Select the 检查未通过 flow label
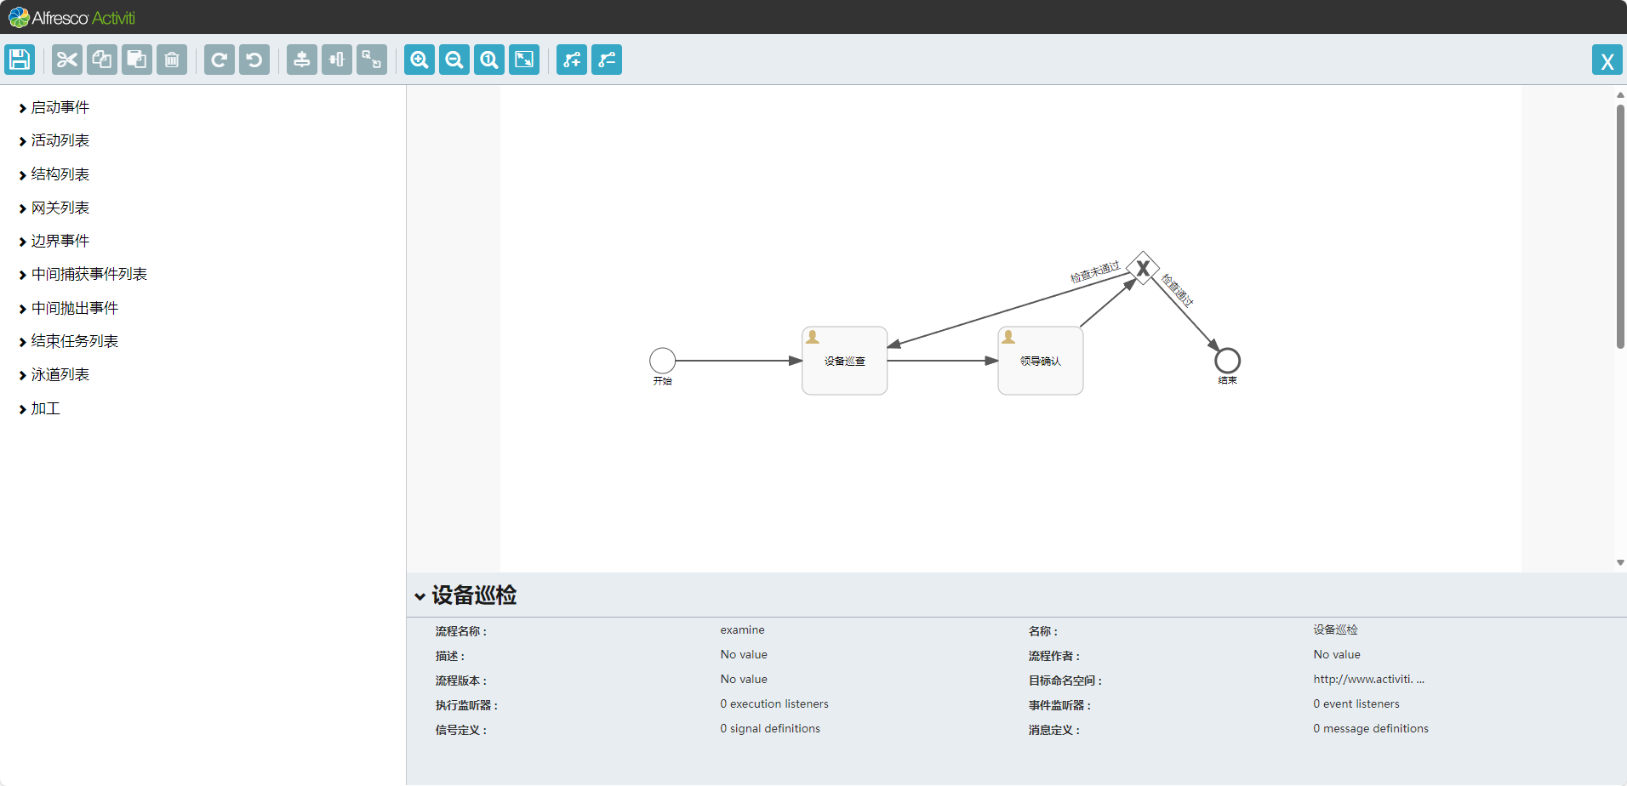1627x786 pixels. 1095,272
